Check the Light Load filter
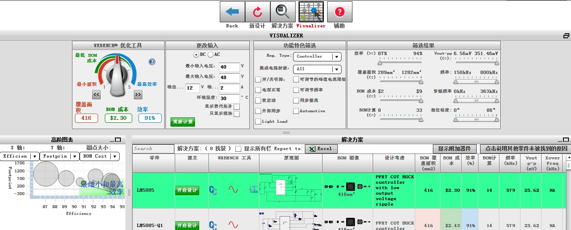Viewport: 571px width, 230px height. (258, 122)
